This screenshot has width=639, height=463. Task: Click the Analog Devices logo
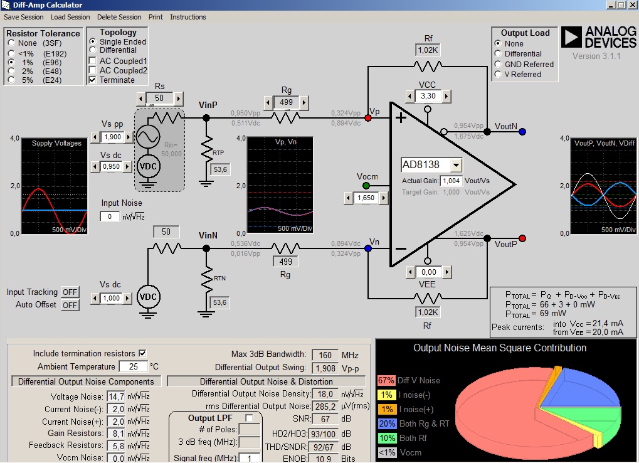(x=598, y=38)
